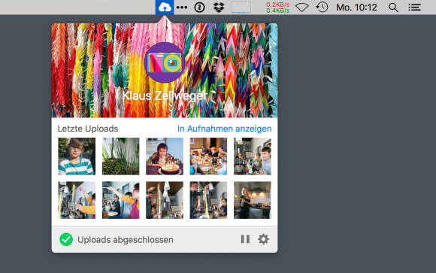Open the dinner table group photo thumbnail
The image size is (436, 273).
click(x=208, y=156)
